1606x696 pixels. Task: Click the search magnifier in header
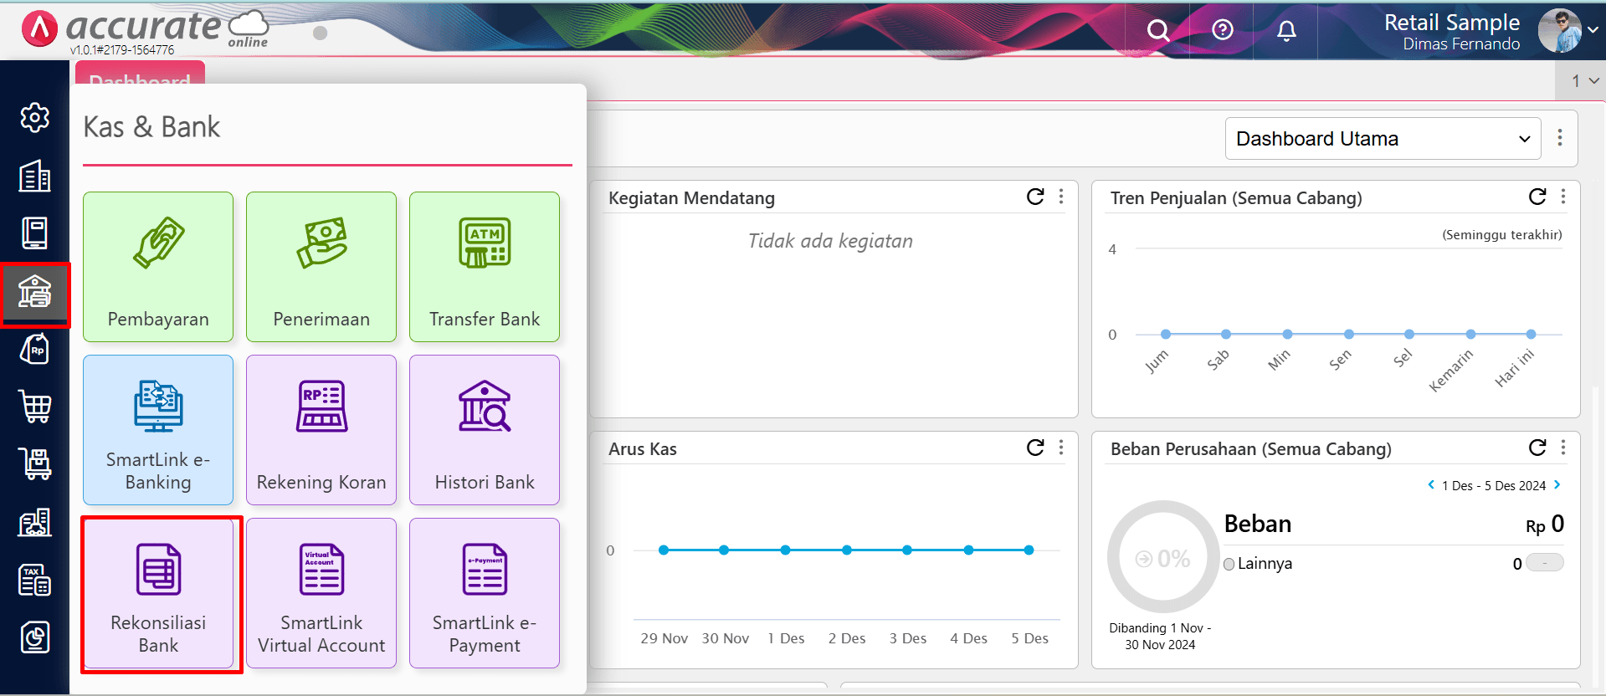click(1157, 31)
